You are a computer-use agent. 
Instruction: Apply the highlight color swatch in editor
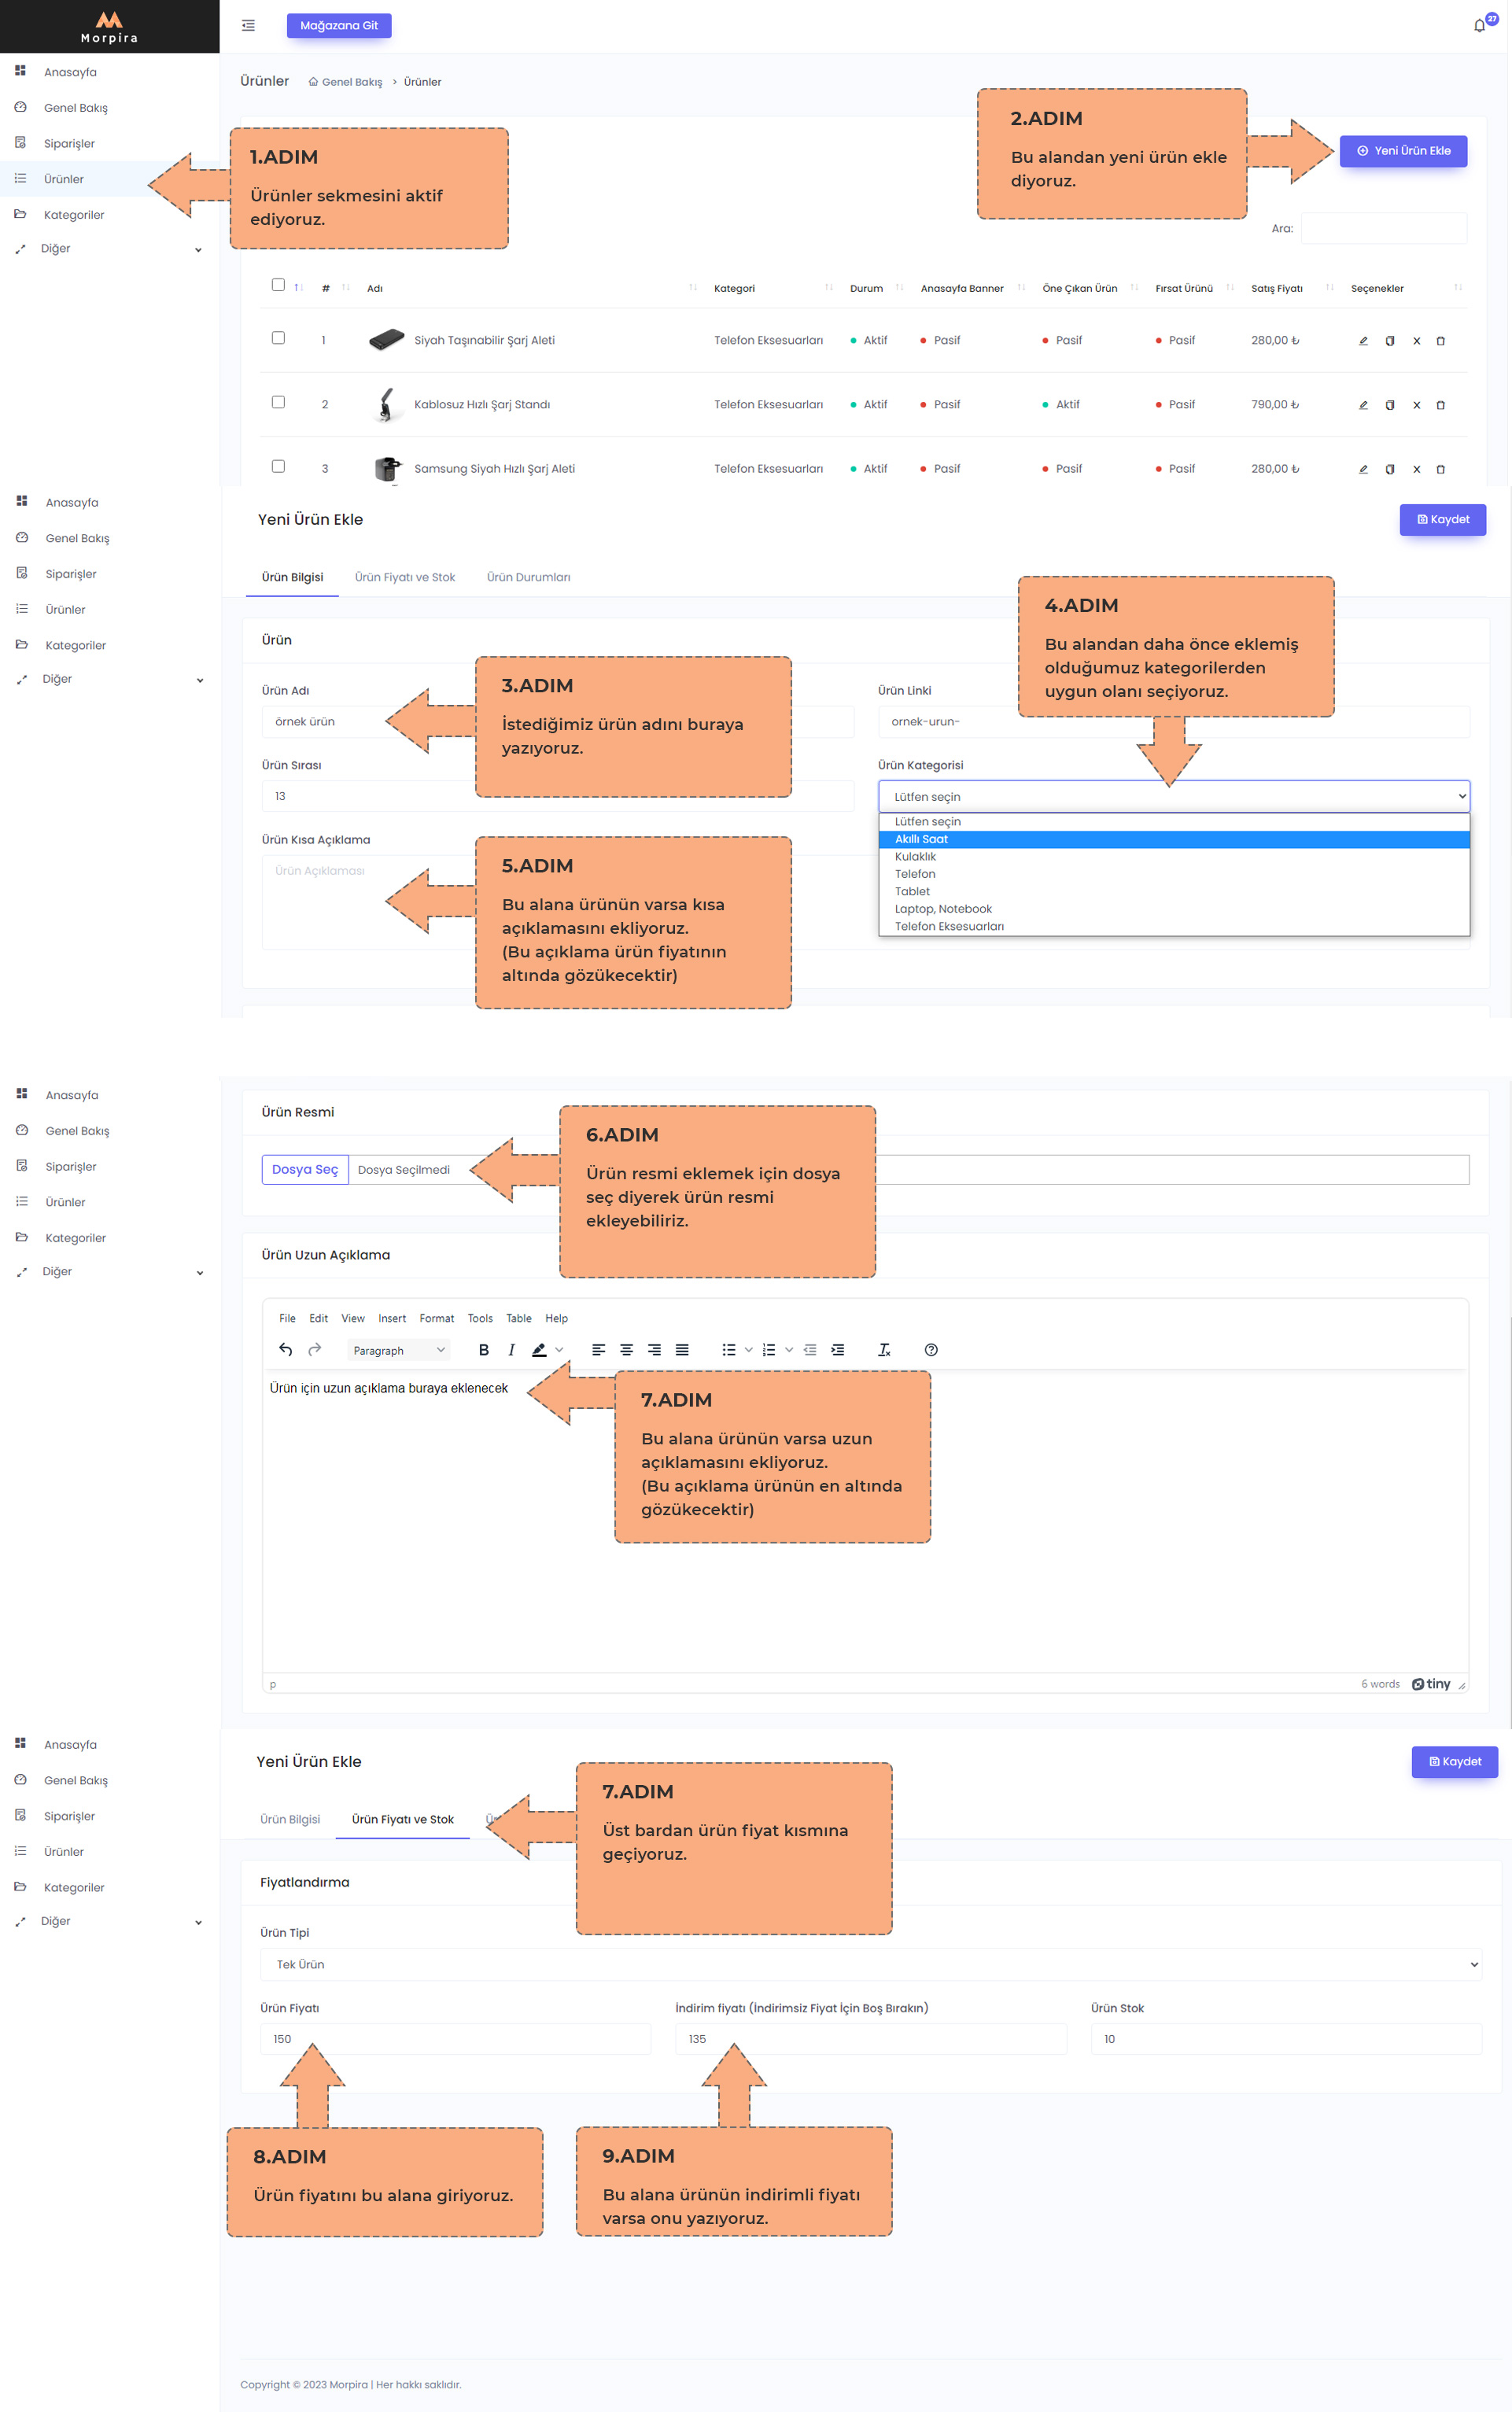point(540,1350)
